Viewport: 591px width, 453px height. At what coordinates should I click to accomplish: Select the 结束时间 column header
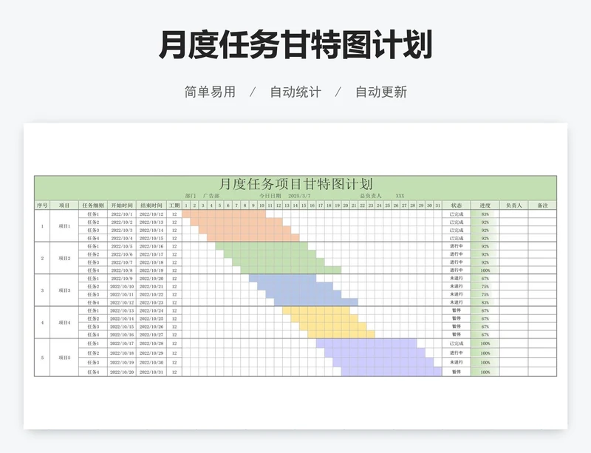[x=151, y=205]
